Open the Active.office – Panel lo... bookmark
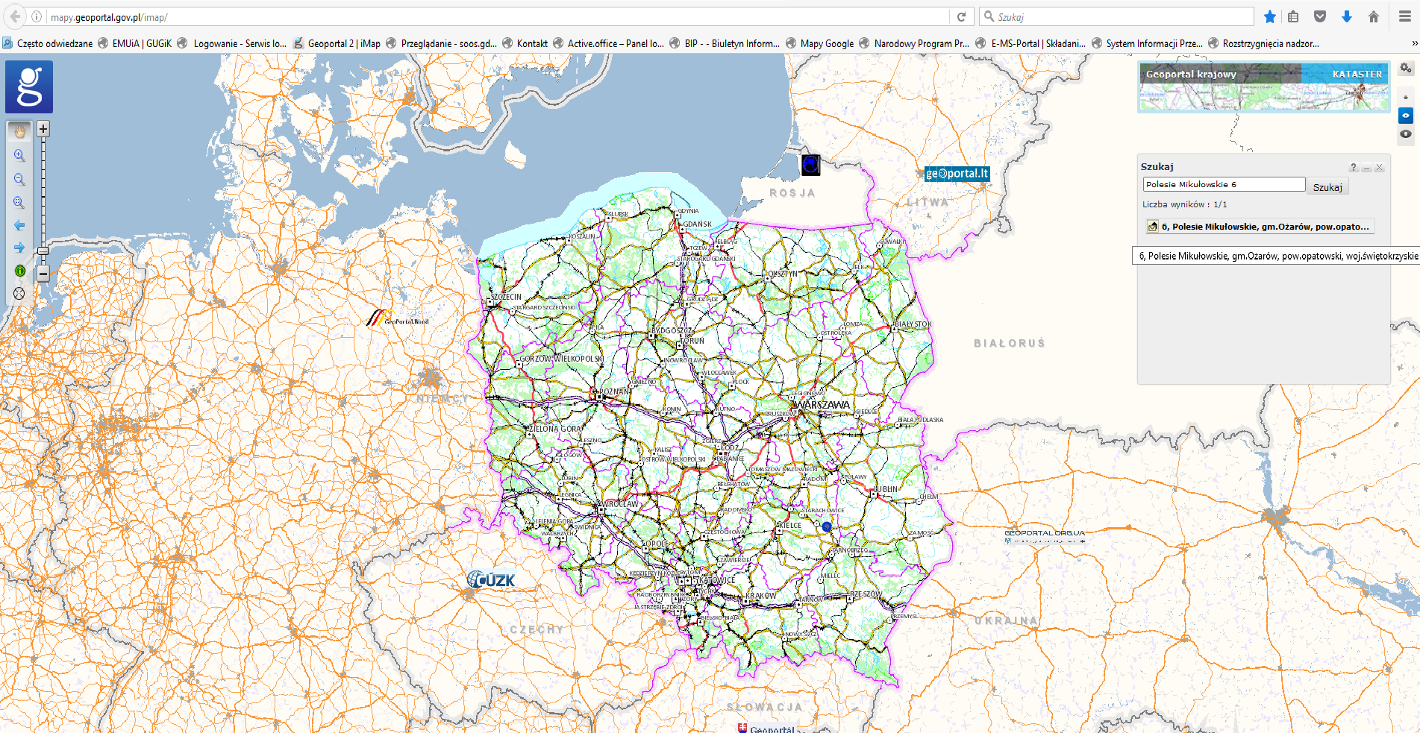This screenshot has width=1420, height=733. coord(608,43)
